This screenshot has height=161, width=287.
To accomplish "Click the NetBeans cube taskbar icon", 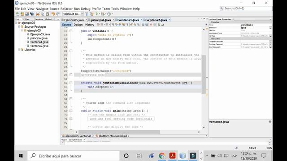I will pos(183,156).
